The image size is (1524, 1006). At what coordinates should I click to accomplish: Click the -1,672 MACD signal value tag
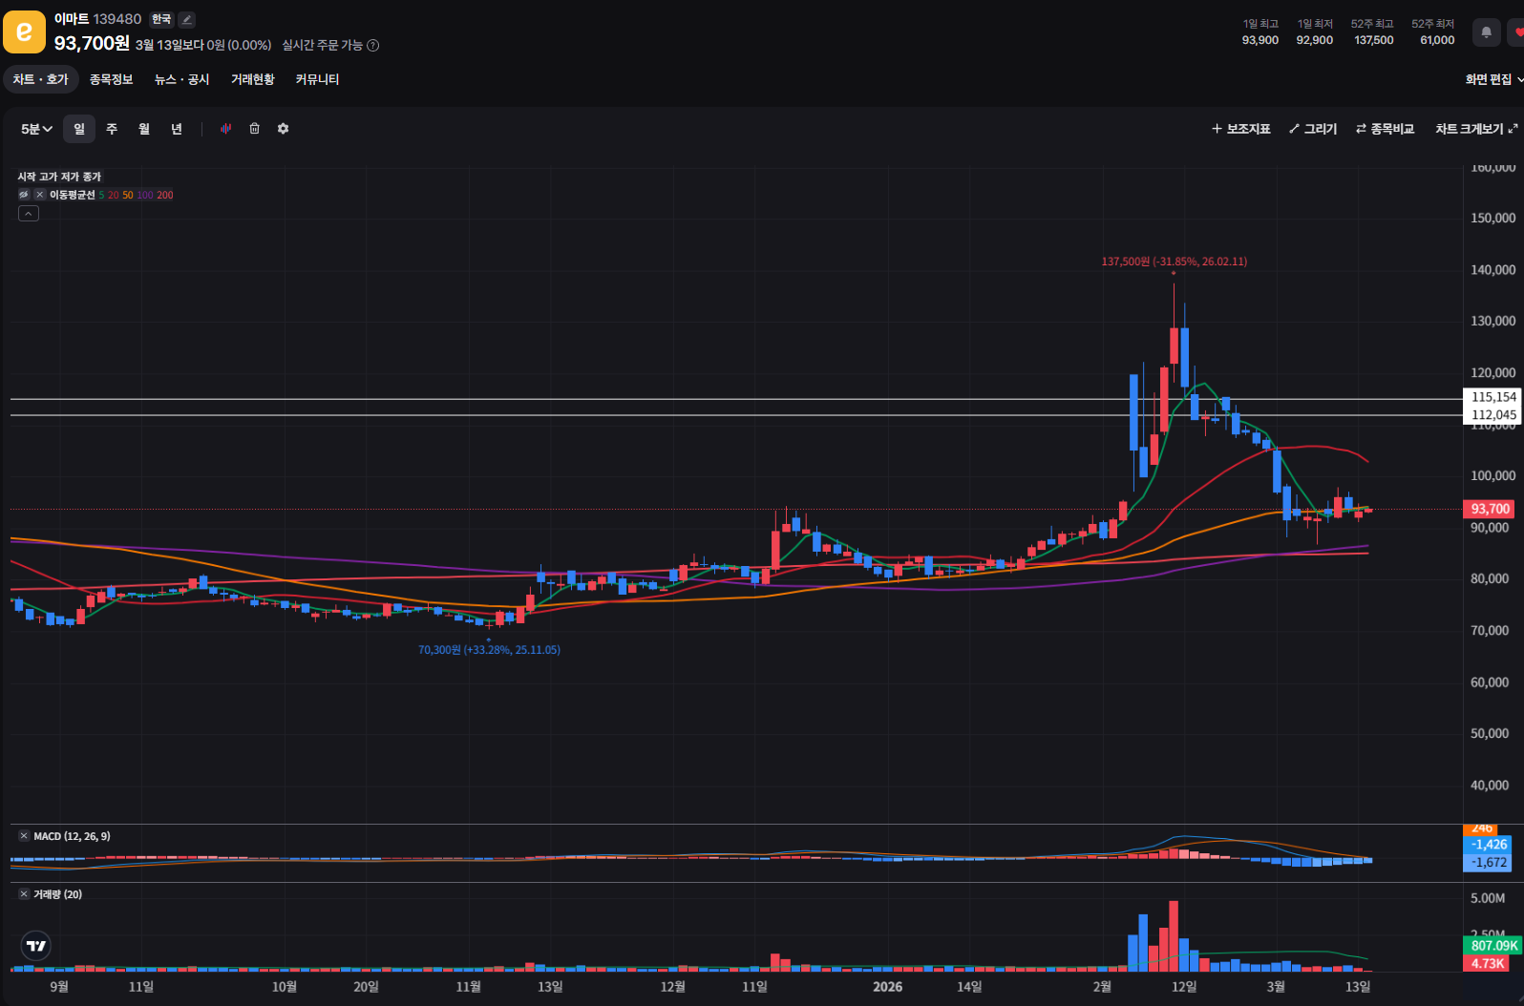(x=1488, y=863)
